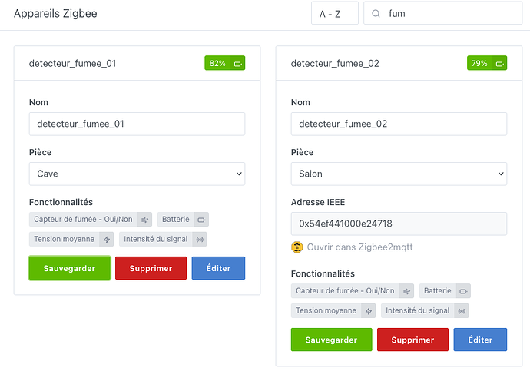Save detecteur_fumee_02 with Sauvegarder
This screenshot has height=371, width=530.
coord(331,340)
